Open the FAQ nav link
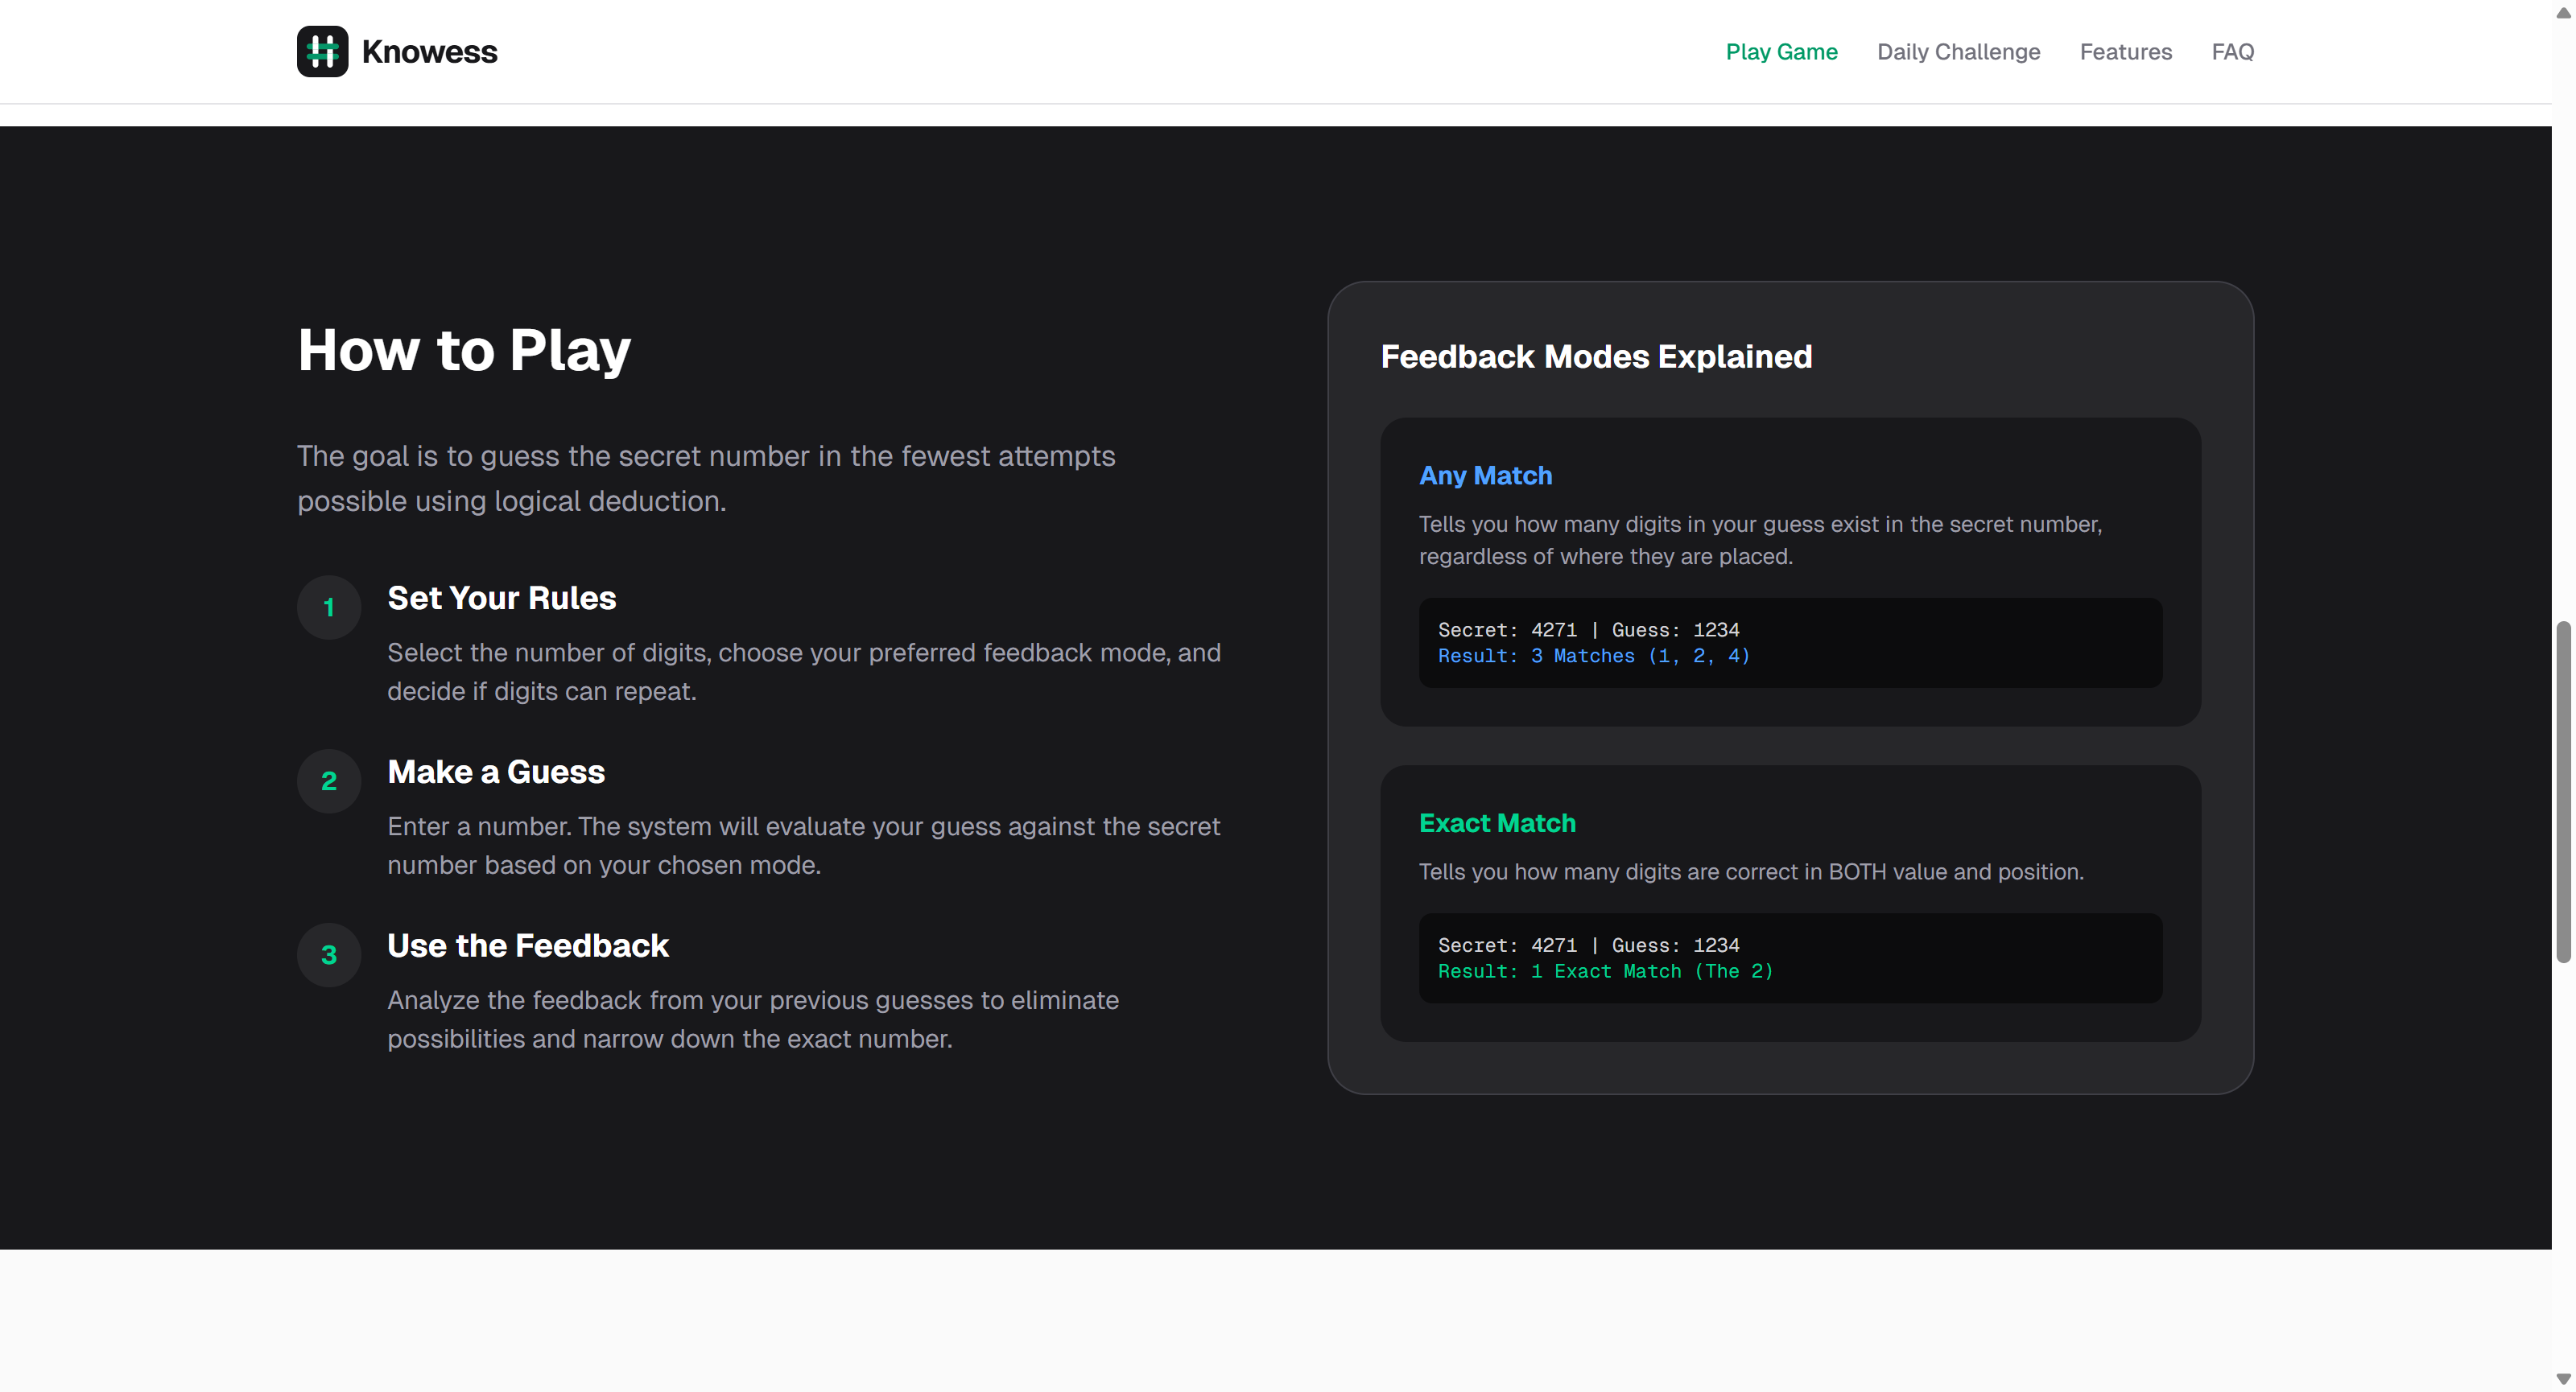This screenshot has width=2576, height=1392. click(2232, 52)
